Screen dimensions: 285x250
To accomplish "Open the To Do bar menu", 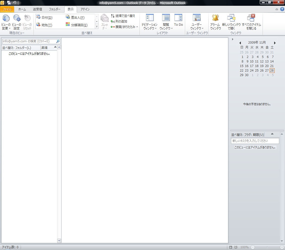I will pyautogui.click(x=178, y=20).
